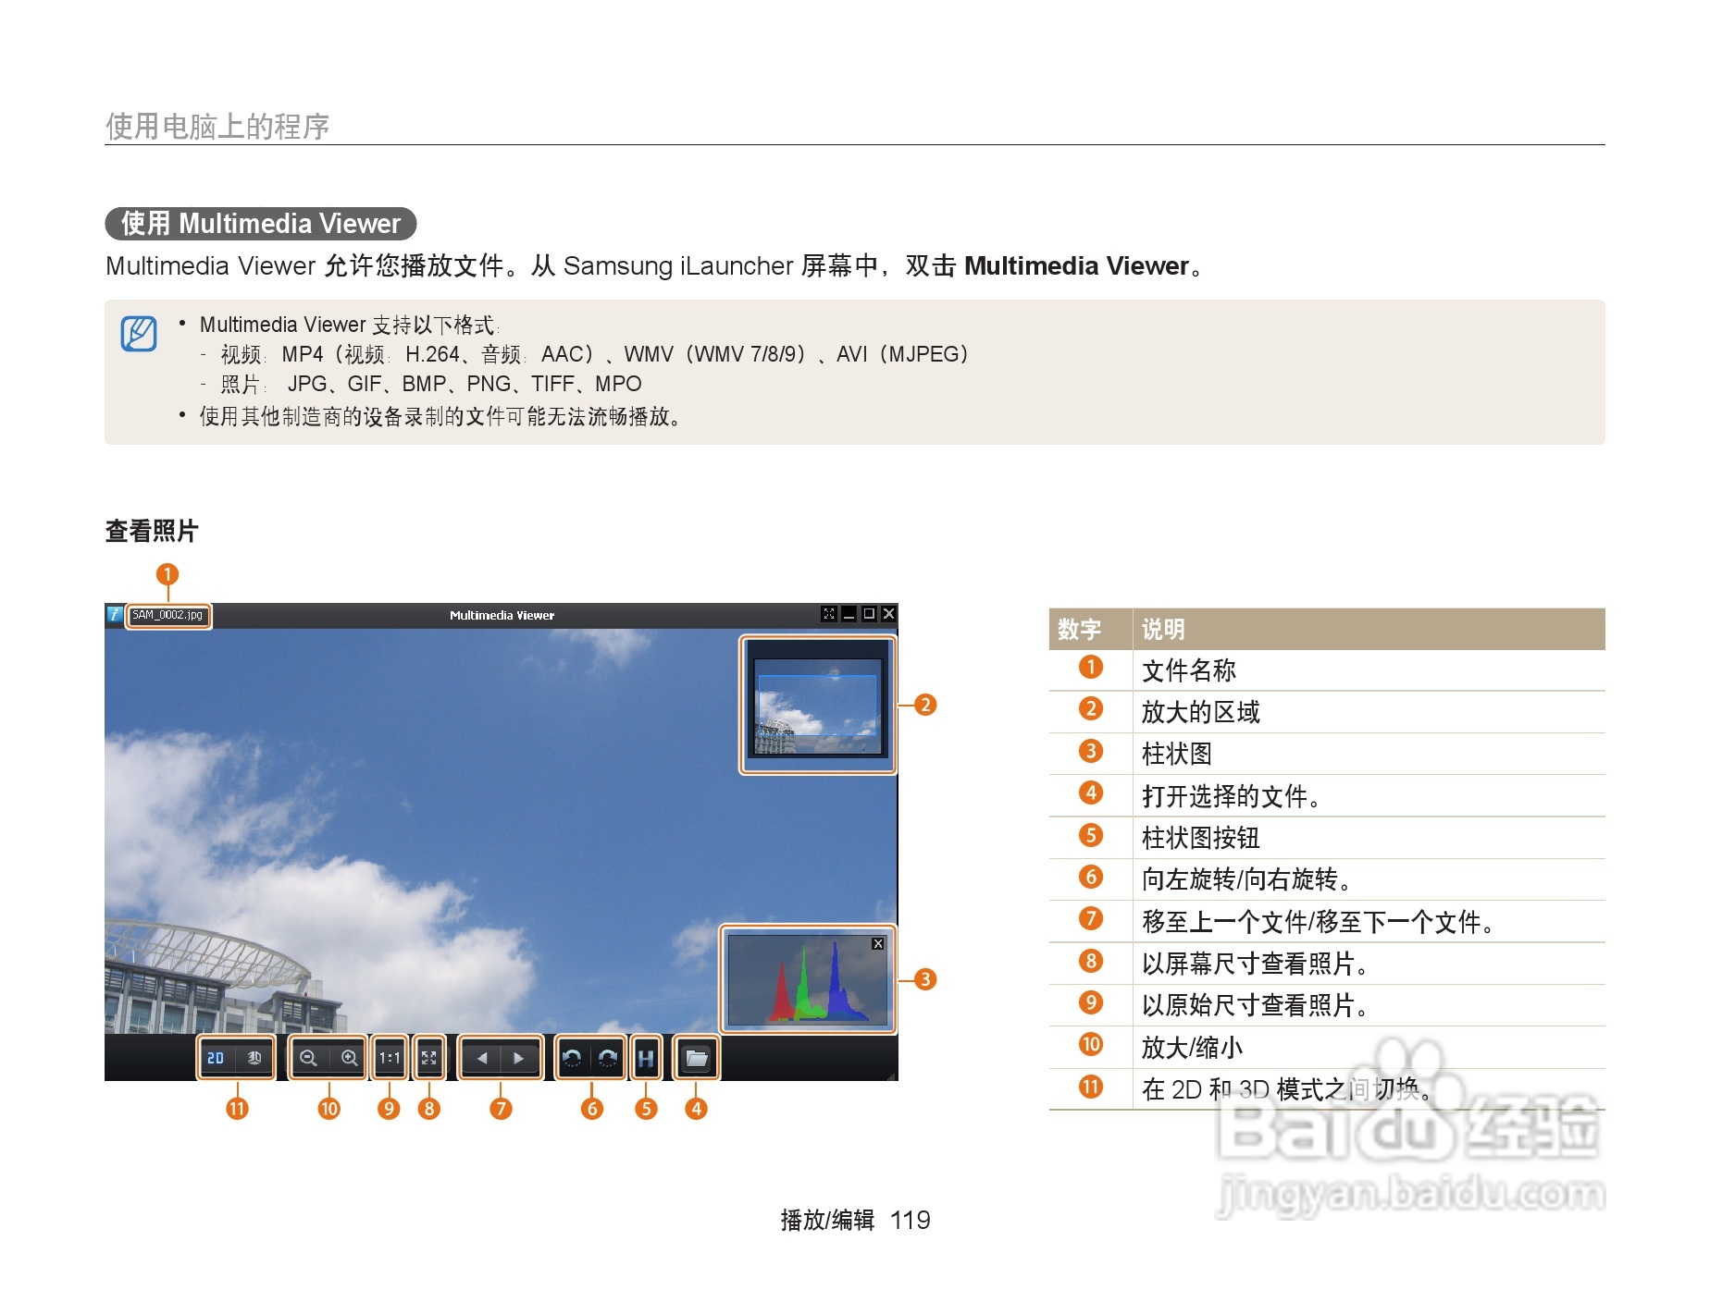Click table row 放大/缩小
The height and width of the screenshot is (1290, 1710).
click(1327, 1048)
